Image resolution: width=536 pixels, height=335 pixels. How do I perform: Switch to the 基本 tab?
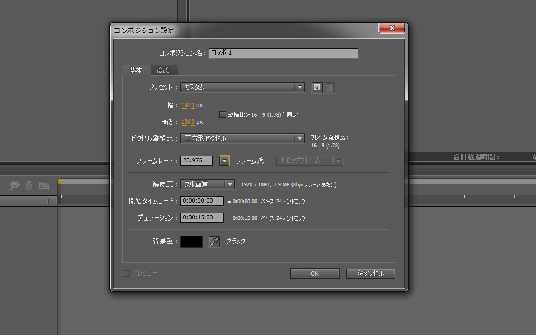pyautogui.click(x=136, y=70)
